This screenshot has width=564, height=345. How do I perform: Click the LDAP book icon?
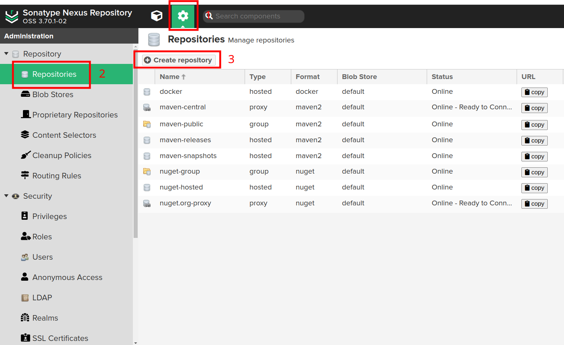click(x=25, y=298)
